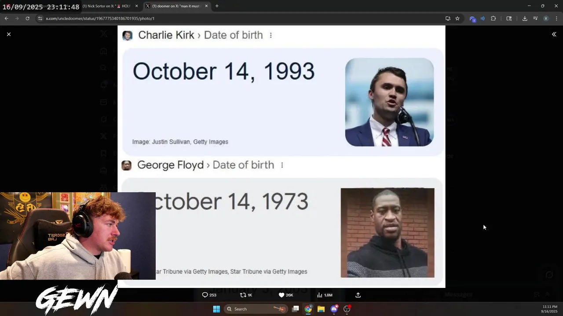Viewport: 563px width, 316px height.
Task: Go forward with the browser forward arrow
Action: pos(17,18)
